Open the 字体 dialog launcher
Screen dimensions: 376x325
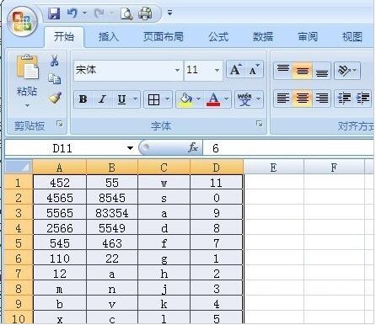[260, 124]
